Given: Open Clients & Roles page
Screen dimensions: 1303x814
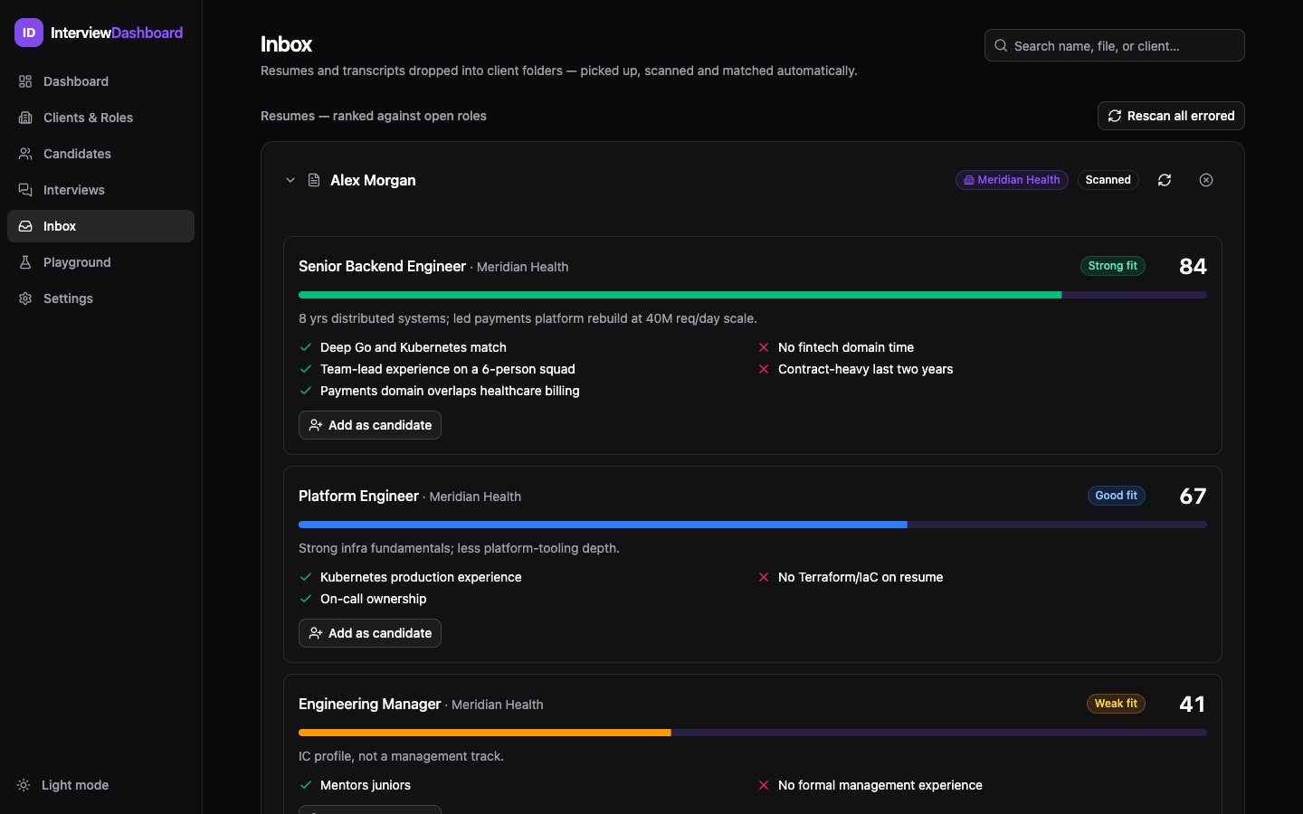Looking at the screenshot, I should (x=100, y=118).
